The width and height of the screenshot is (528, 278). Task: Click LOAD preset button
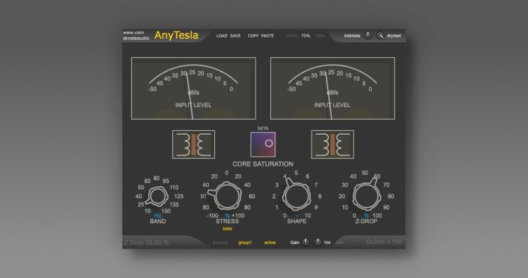point(222,35)
